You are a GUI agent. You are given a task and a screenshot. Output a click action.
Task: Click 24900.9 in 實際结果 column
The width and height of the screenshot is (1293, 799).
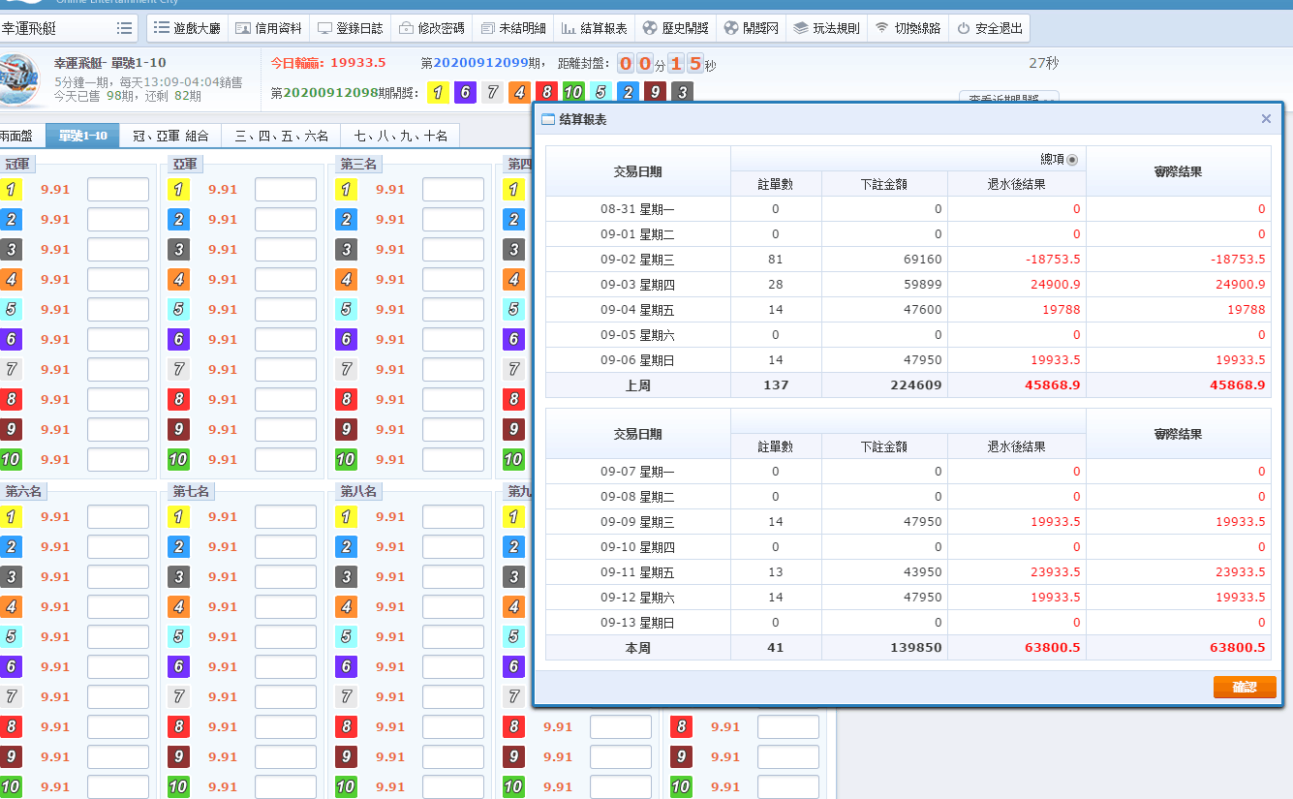(1239, 285)
